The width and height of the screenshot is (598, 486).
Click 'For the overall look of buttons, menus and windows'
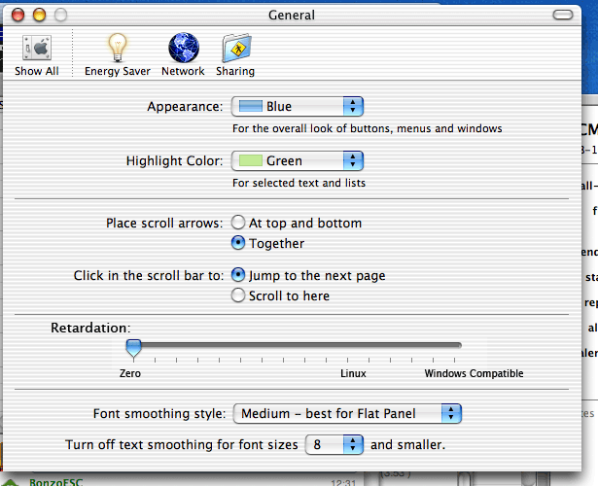click(x=368, y=128)
